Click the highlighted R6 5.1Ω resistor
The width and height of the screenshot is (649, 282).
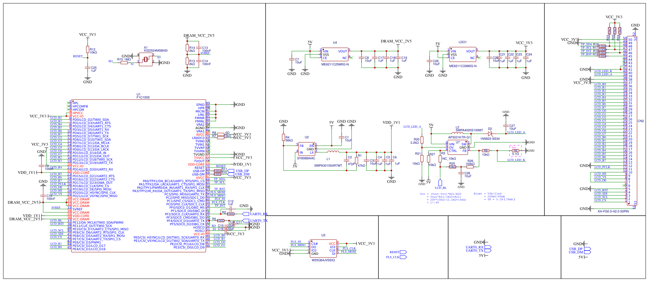[515, 151]
